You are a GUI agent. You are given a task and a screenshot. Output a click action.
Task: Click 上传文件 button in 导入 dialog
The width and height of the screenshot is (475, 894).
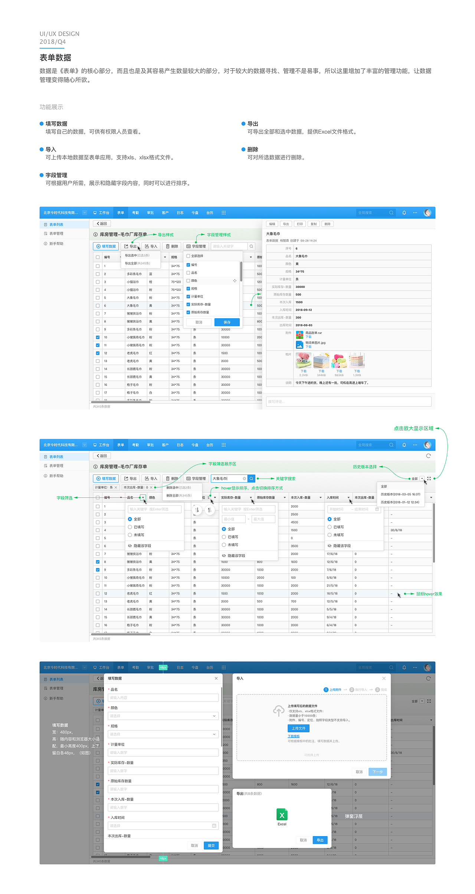point(298,728)
